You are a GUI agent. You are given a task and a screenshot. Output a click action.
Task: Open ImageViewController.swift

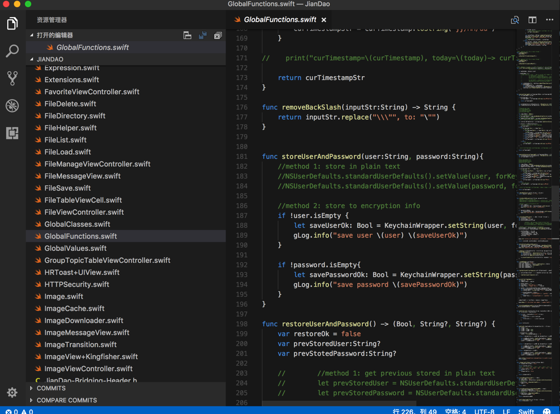(125, 369)
